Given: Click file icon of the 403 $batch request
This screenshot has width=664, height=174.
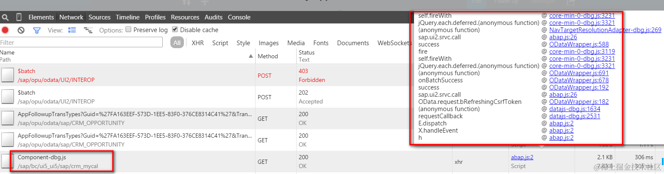Looking at the screenshot, I should (x=7, y=75).
